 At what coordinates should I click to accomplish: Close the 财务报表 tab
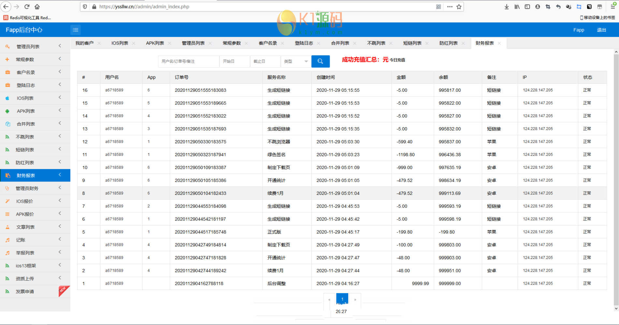pyautogui.click(x=499, y=43)
